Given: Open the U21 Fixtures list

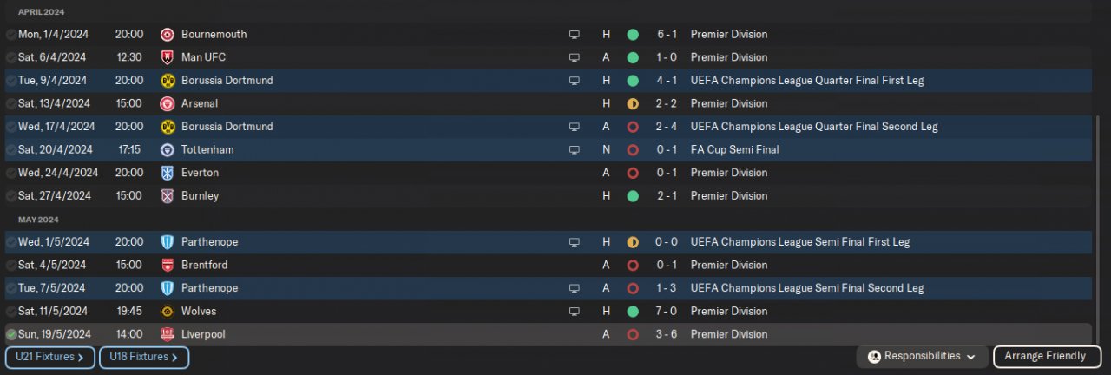Looking at the screenshot, I should [x=49, y=357].
